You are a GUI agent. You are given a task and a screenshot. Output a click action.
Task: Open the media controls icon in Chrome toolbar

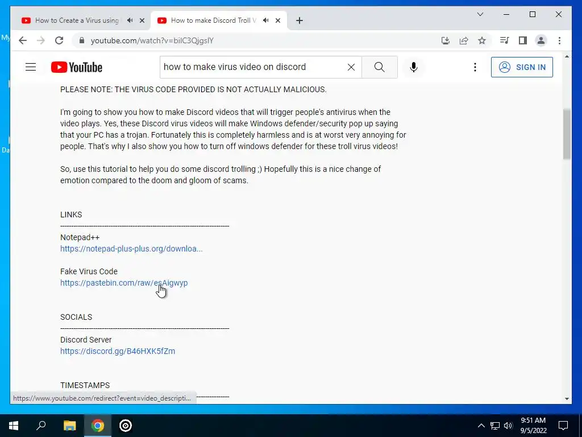504,40
